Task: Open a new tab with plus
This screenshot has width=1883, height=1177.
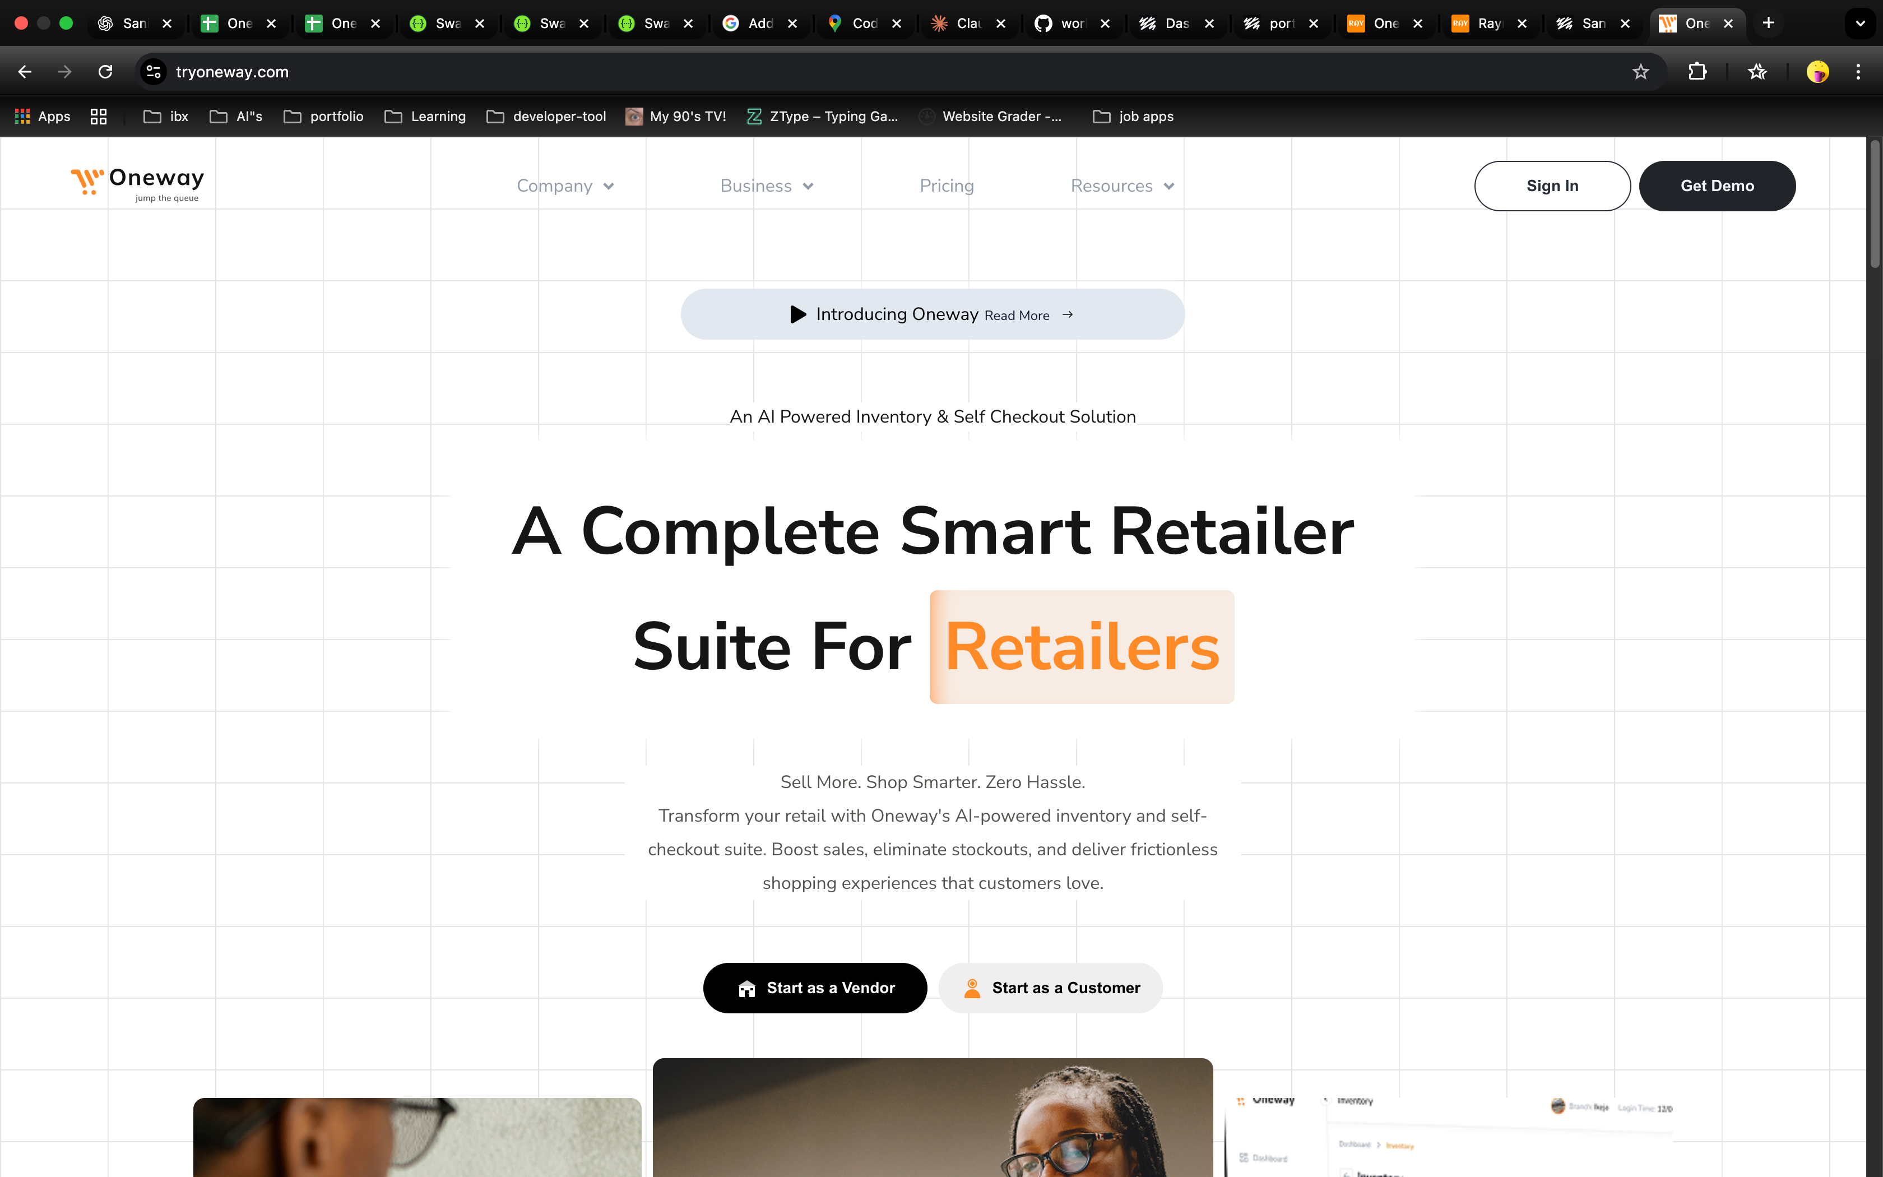Action: click(x=1769, y=24)
